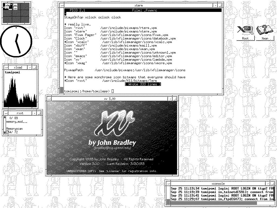Click the xload load graph
This screenshot has width=277, height=208.
20,92
